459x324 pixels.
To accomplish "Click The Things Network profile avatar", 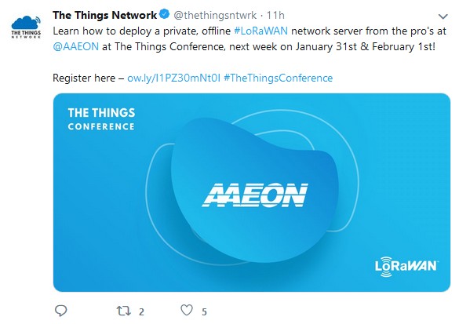I will click(x=26, y=27).
